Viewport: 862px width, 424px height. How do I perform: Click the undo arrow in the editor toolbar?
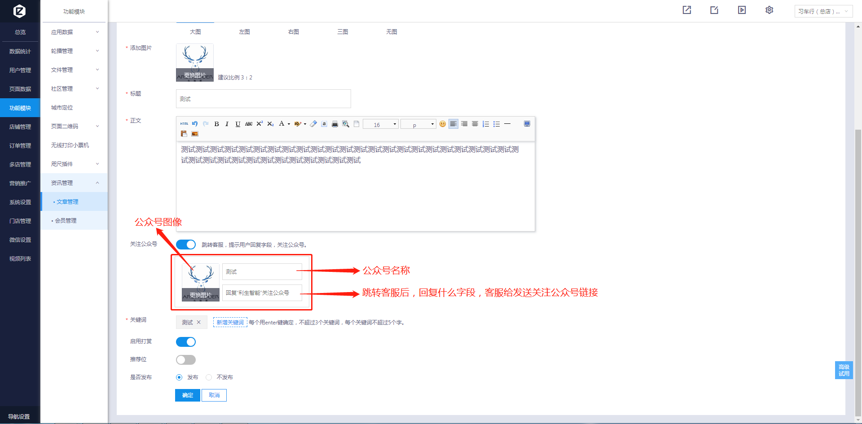point(195,124)
